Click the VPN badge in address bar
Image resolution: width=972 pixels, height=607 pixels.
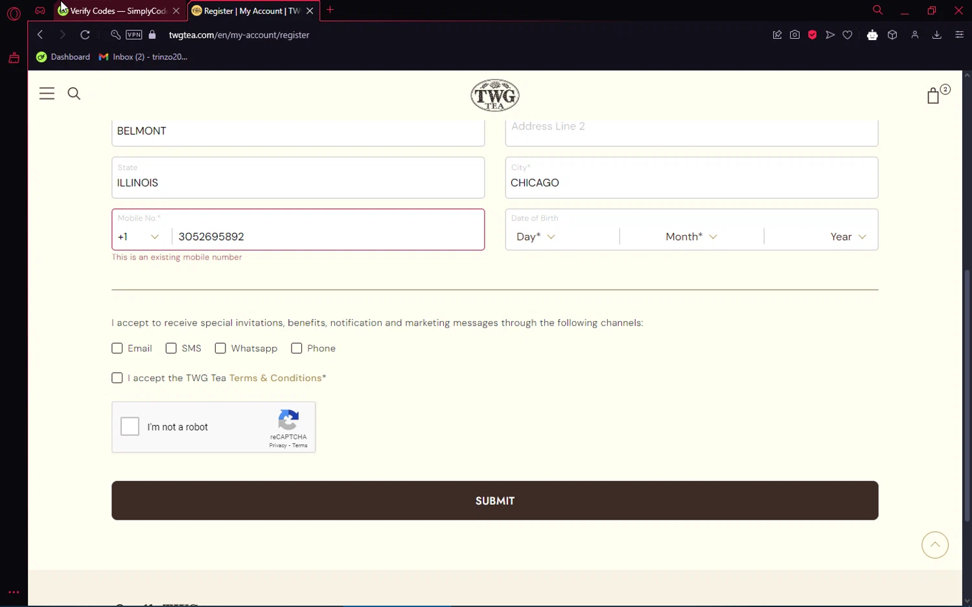pos(134,35)
